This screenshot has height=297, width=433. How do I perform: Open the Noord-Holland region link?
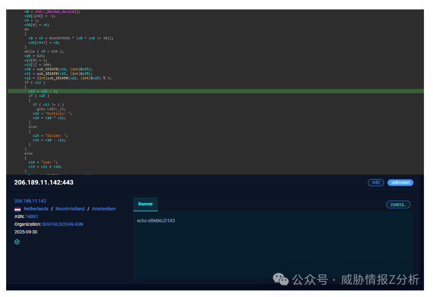point(70,209)
